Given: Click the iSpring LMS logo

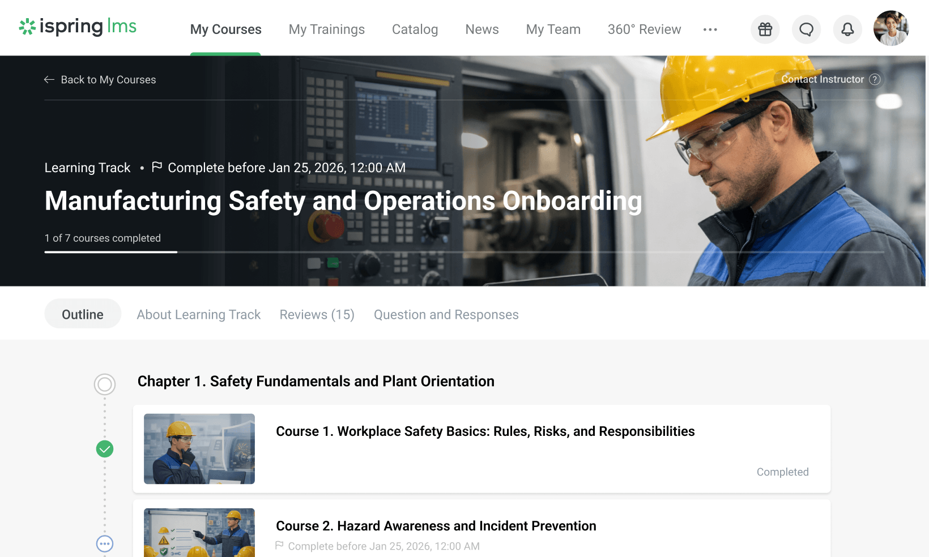Looking at the screenshot, I should pyautogui.click(x=78, y=27).
